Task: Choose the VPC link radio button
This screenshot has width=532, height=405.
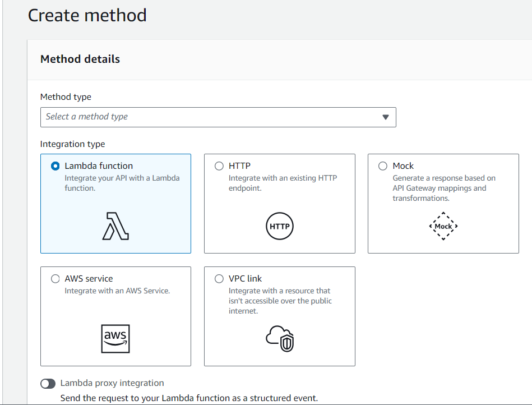Action: pos(219,279)
